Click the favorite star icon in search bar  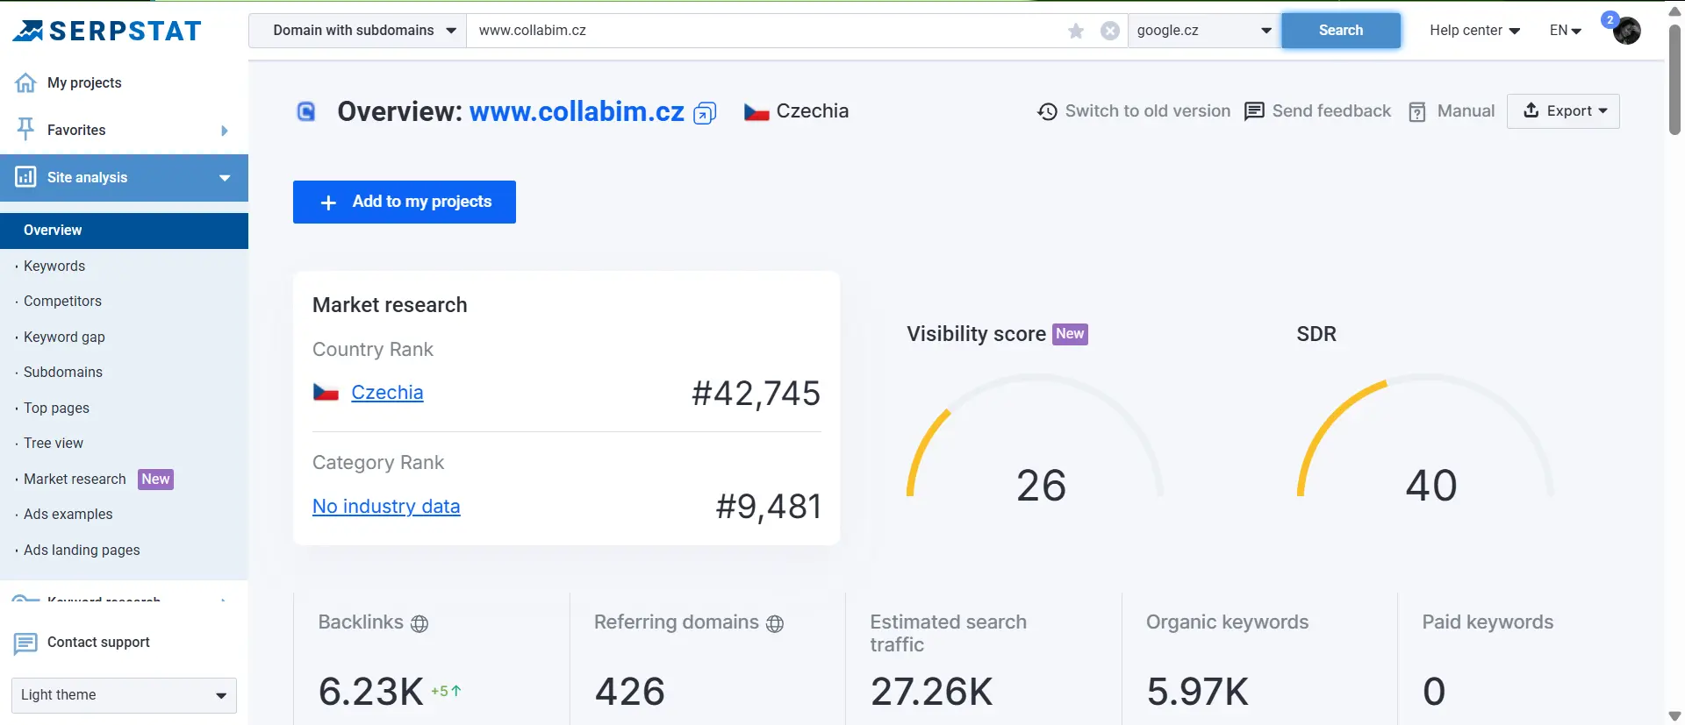[1076, 31]
